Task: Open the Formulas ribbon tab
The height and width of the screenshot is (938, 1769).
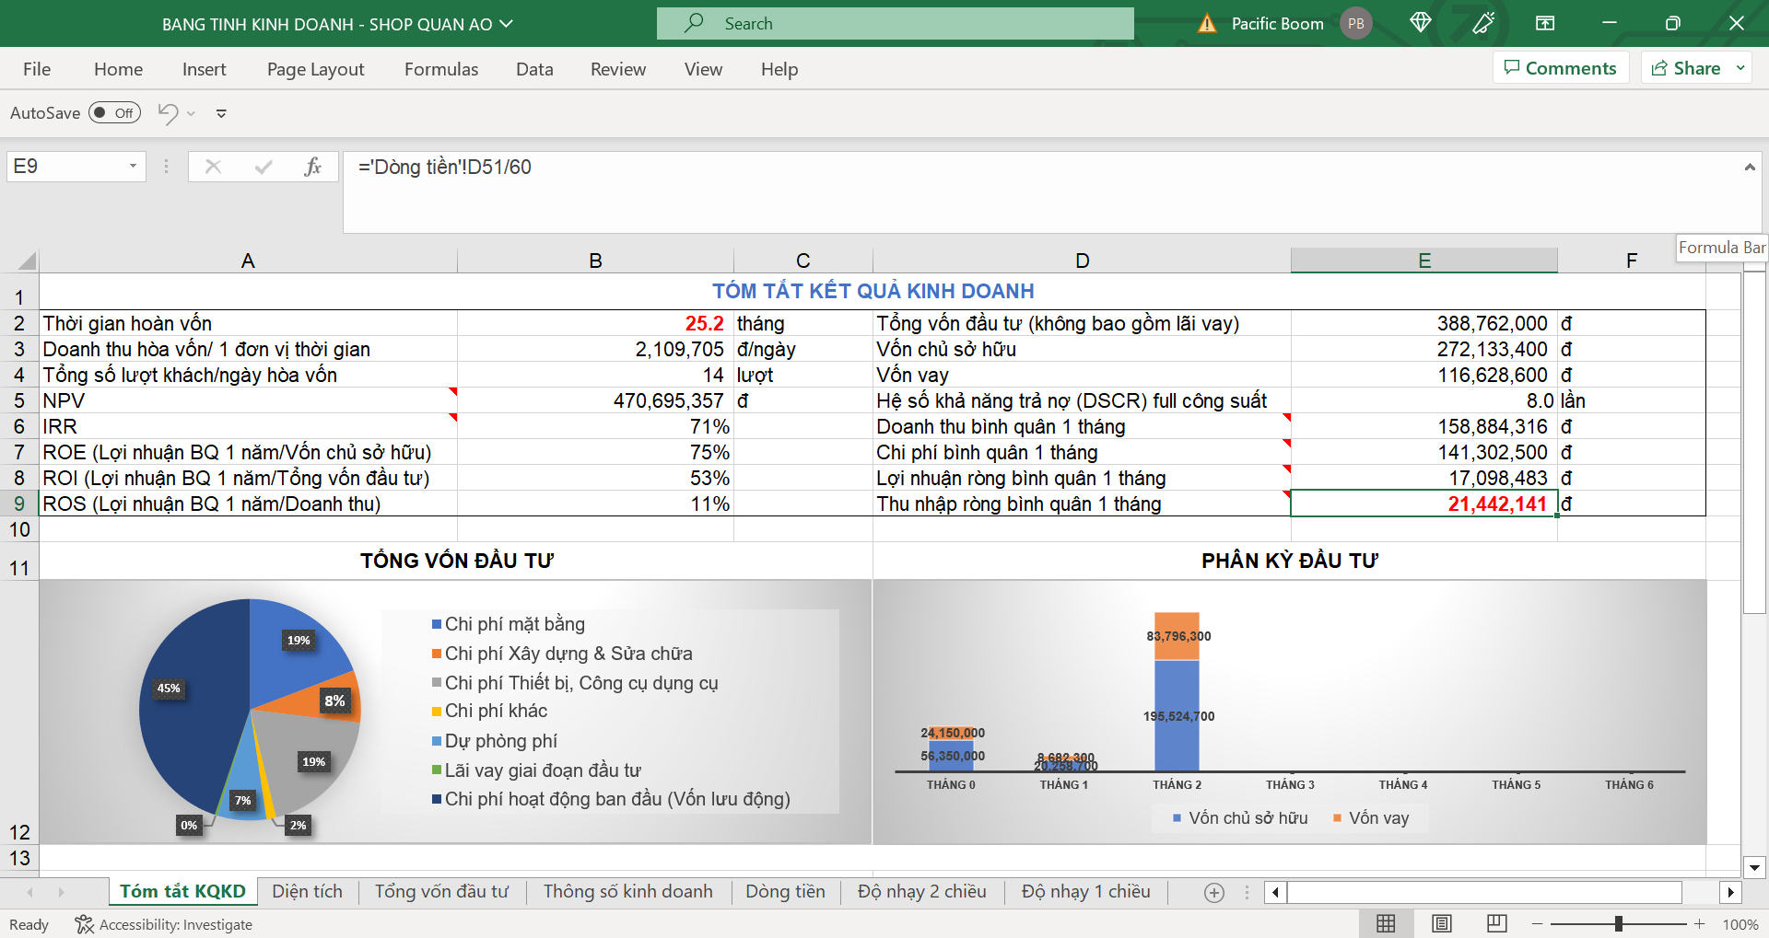Action: (441, 69)
